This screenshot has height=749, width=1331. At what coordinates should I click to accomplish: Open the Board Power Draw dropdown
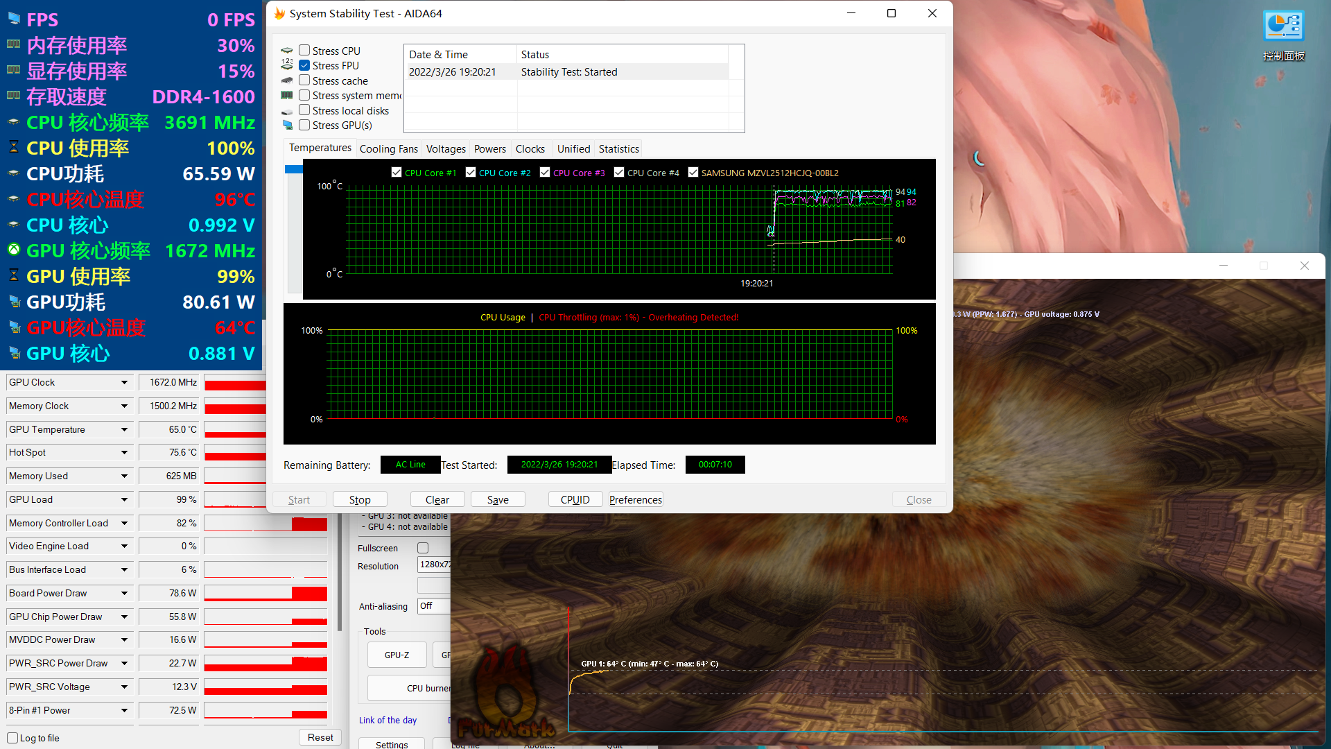[x=124, y=593]
